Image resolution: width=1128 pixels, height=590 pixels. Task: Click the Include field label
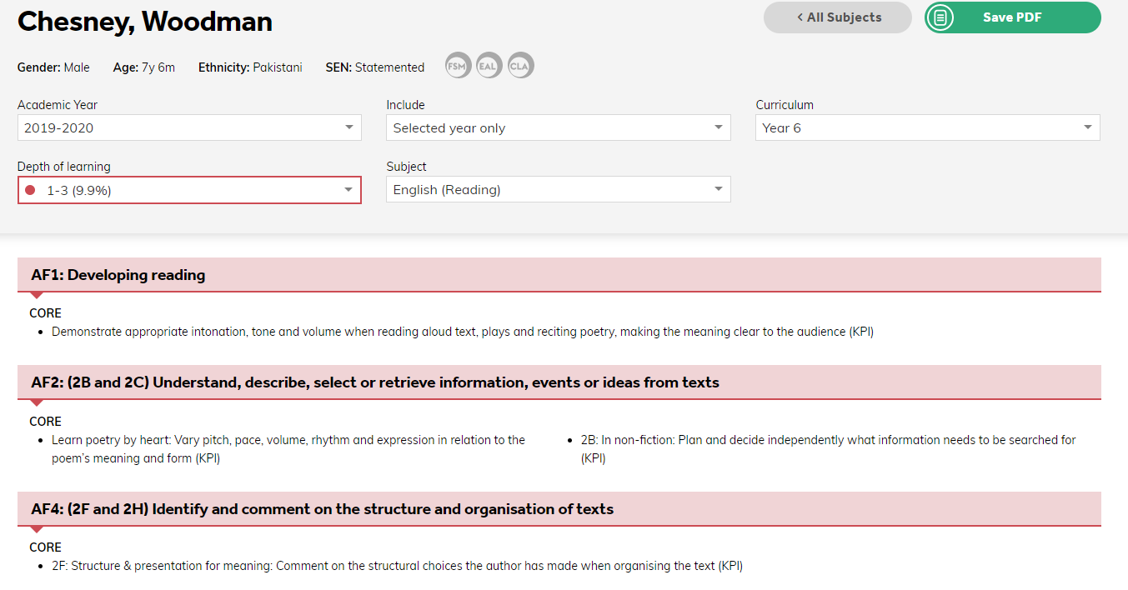(406, 105)
